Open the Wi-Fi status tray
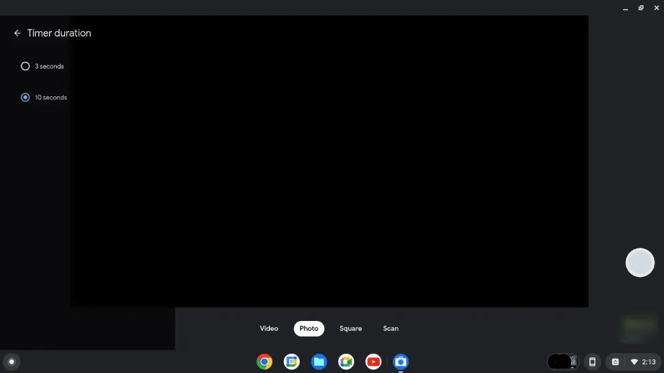Viewport: 664px width, 373px height. (634, 361)
